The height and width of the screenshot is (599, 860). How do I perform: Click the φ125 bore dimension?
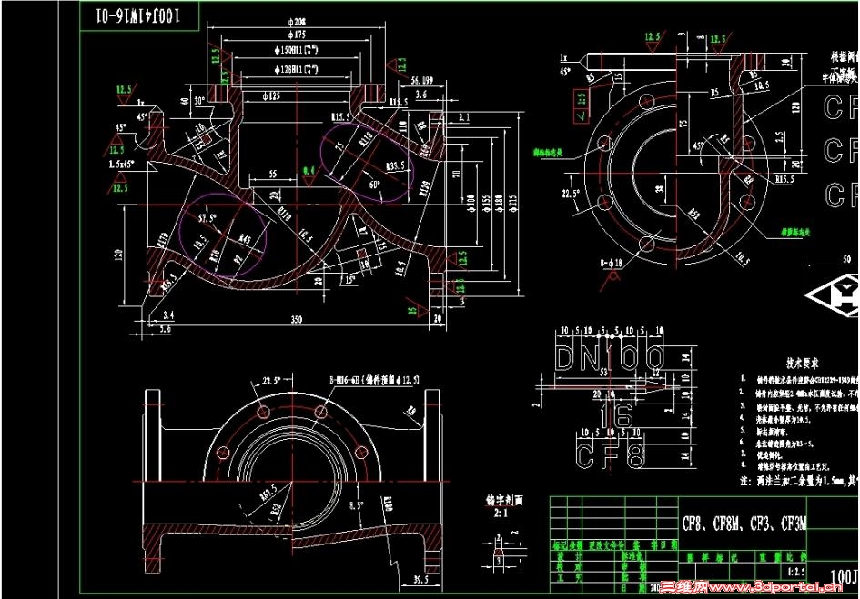pyautogui.click(x=270, y=96)
